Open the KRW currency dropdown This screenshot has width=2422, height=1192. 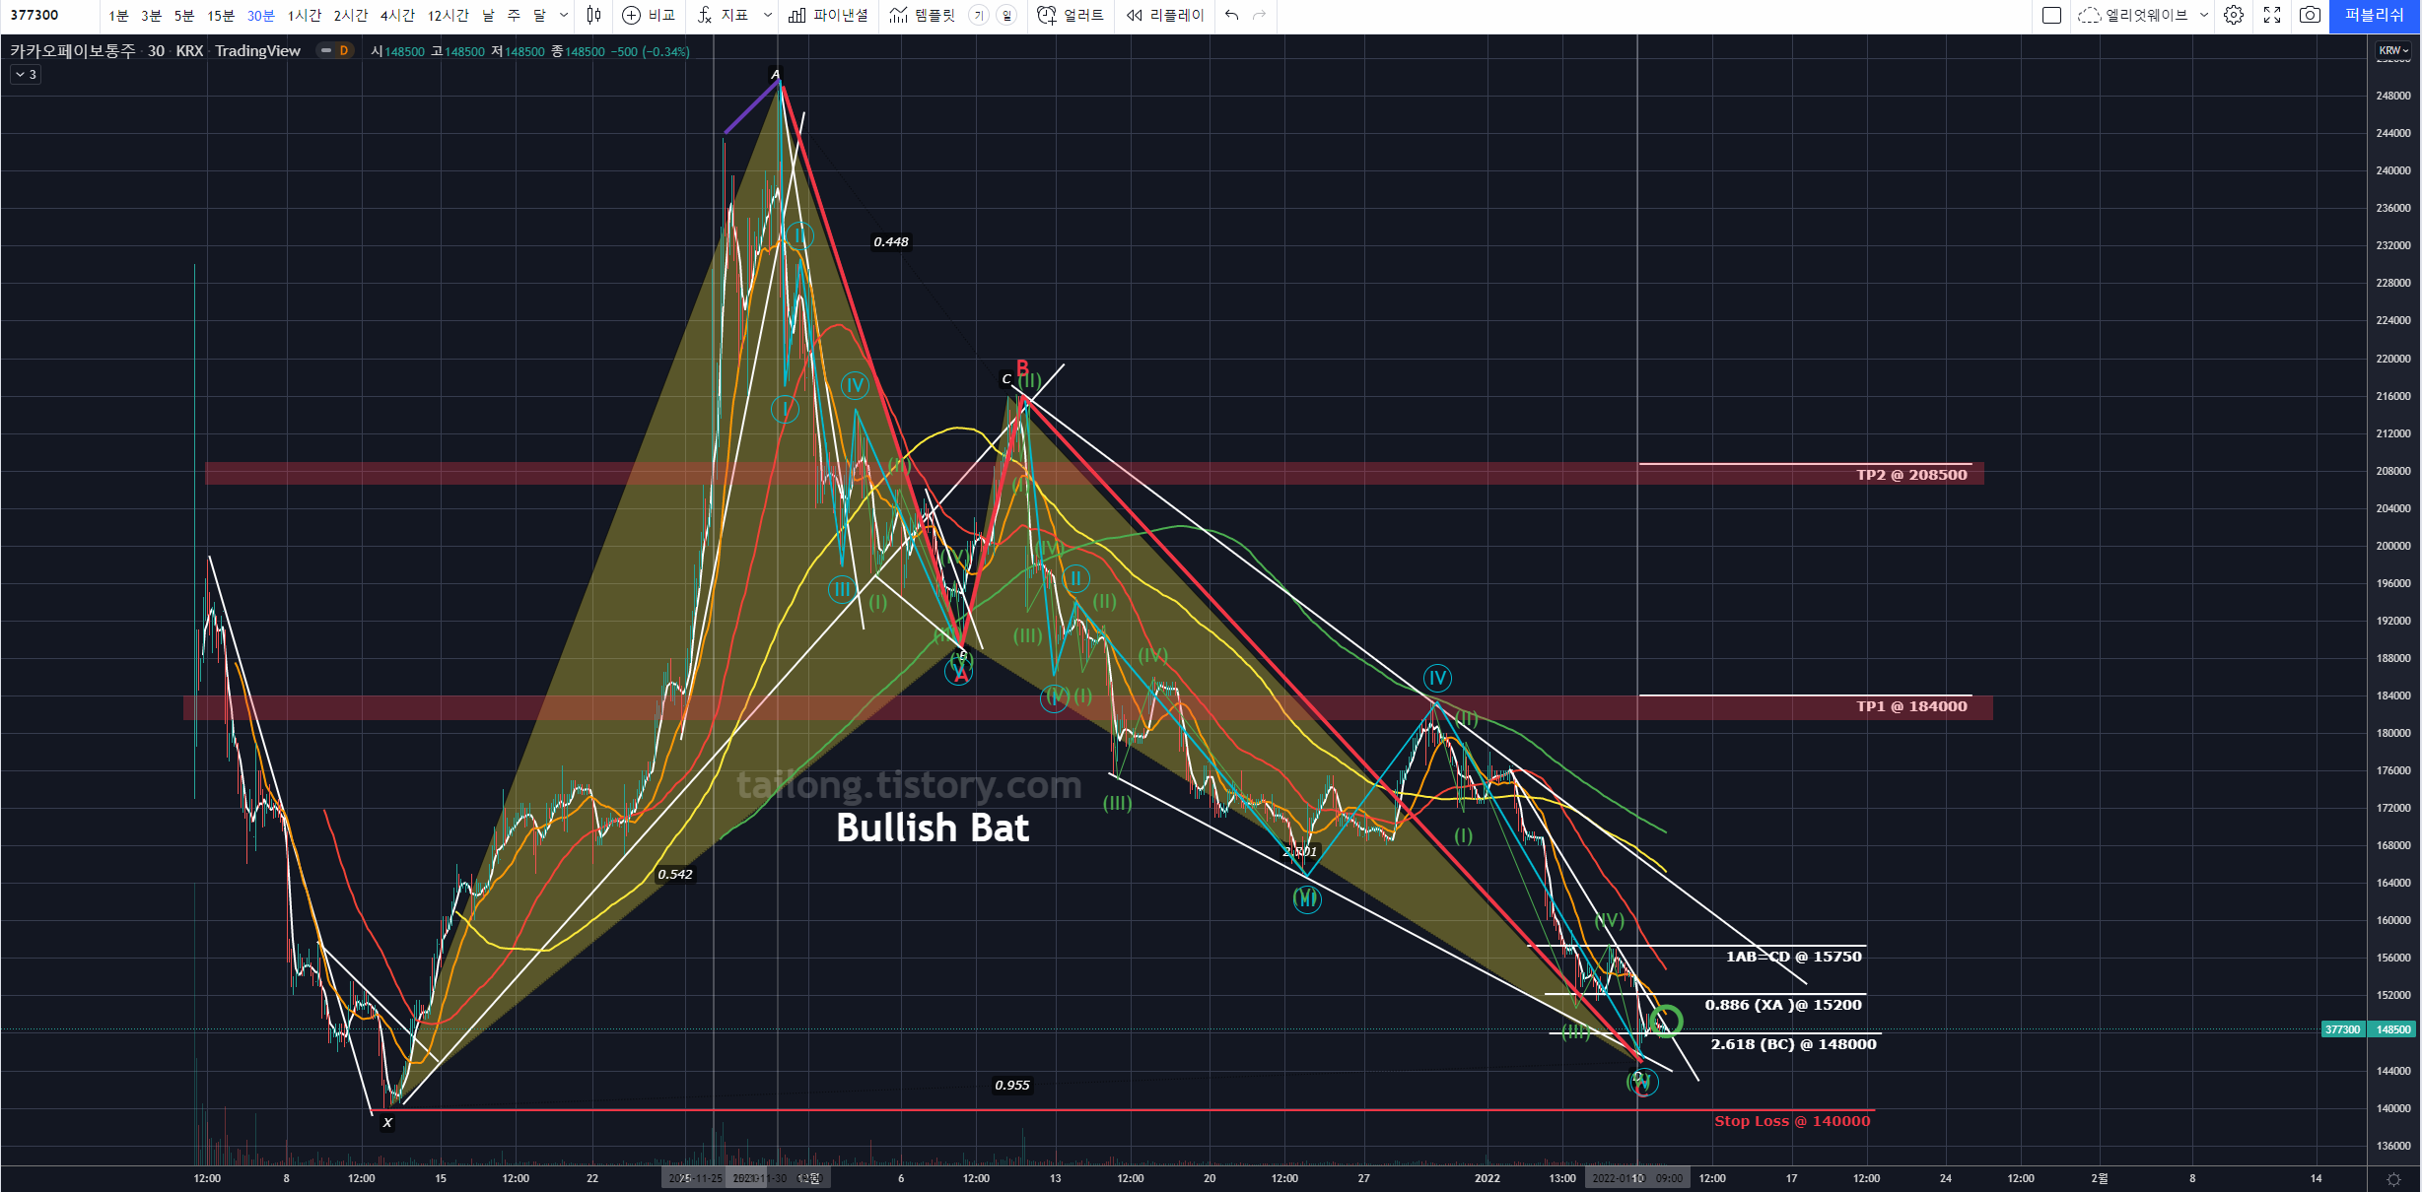click(x=2392, y=50)
